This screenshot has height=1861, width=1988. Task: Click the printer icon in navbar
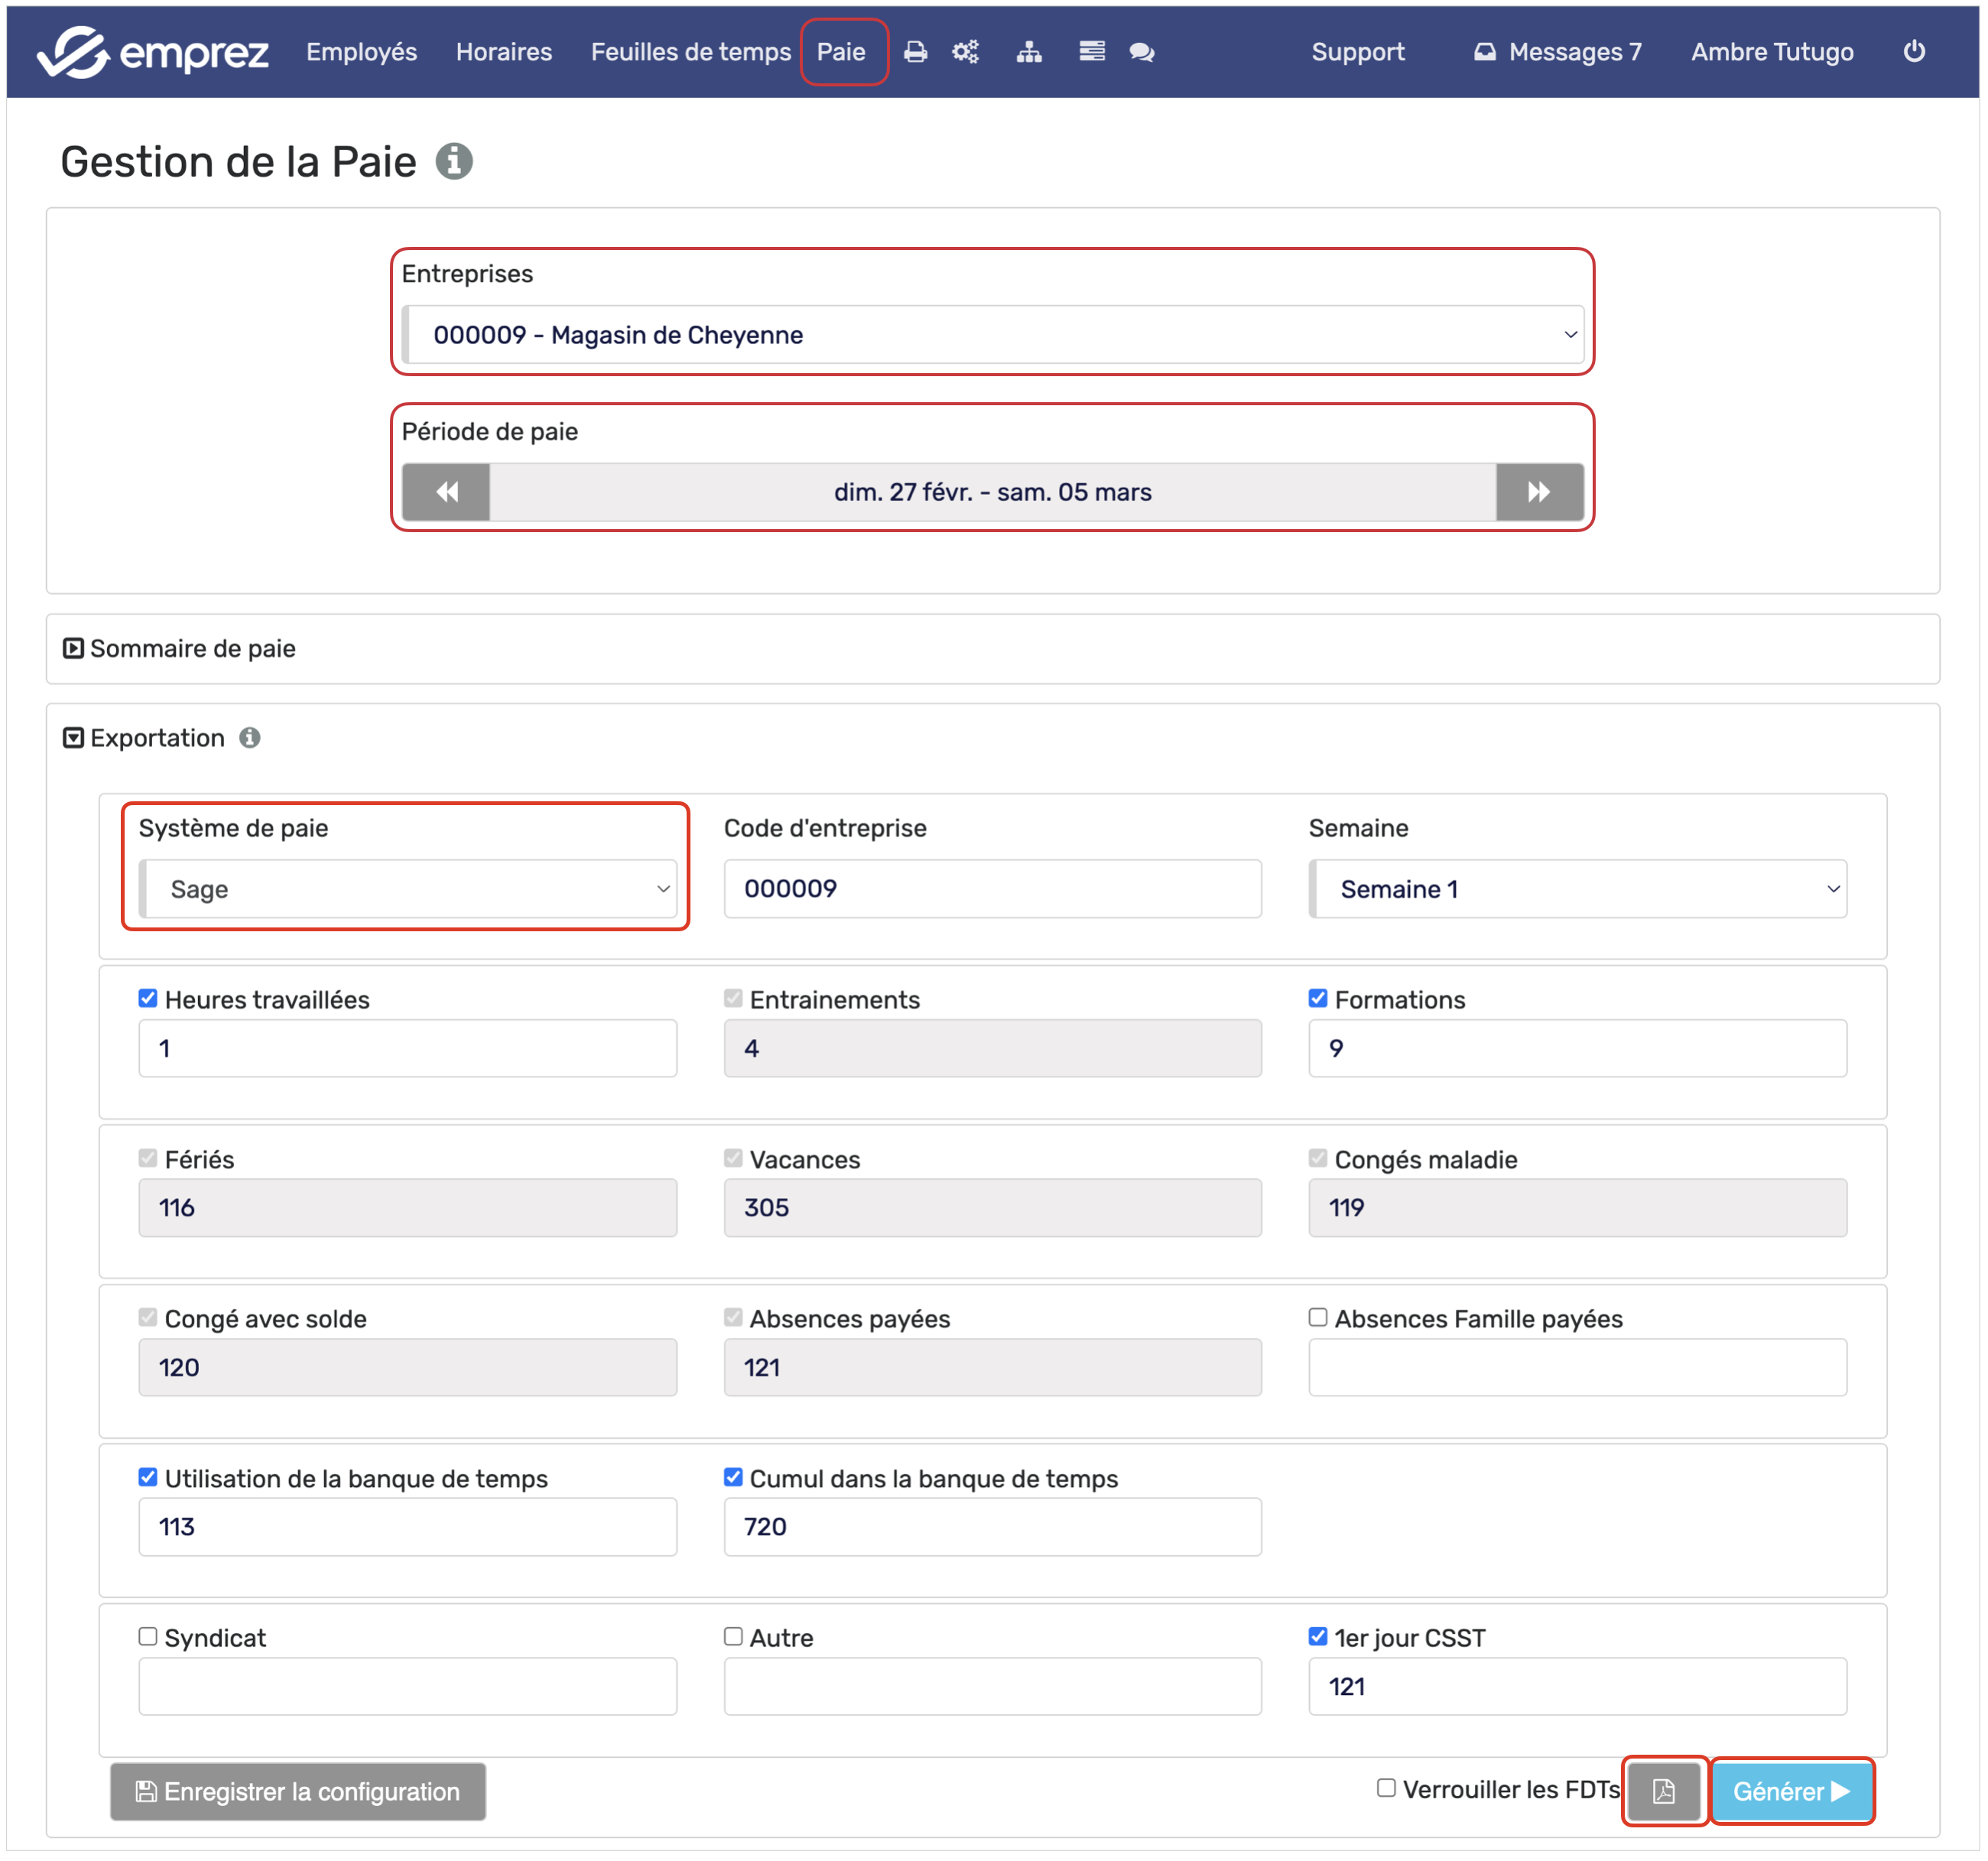coord(915,52)
